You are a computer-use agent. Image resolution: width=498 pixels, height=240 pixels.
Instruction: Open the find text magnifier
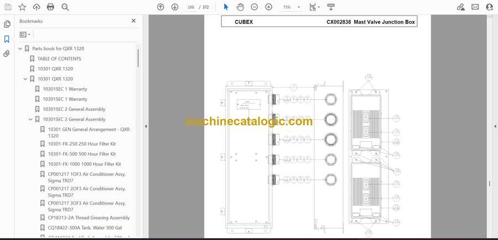[x=65, y=7]
